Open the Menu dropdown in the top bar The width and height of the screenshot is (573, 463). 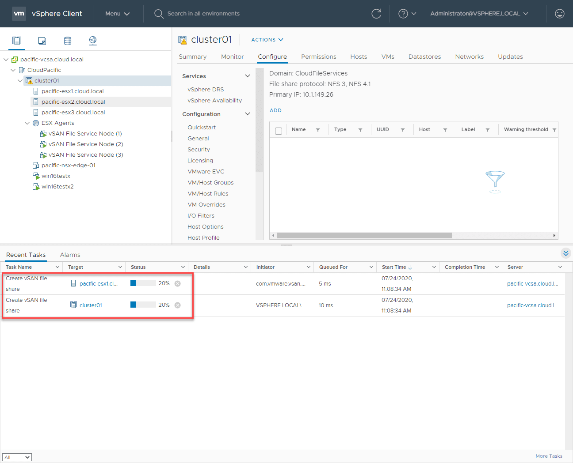coord(117,14)
